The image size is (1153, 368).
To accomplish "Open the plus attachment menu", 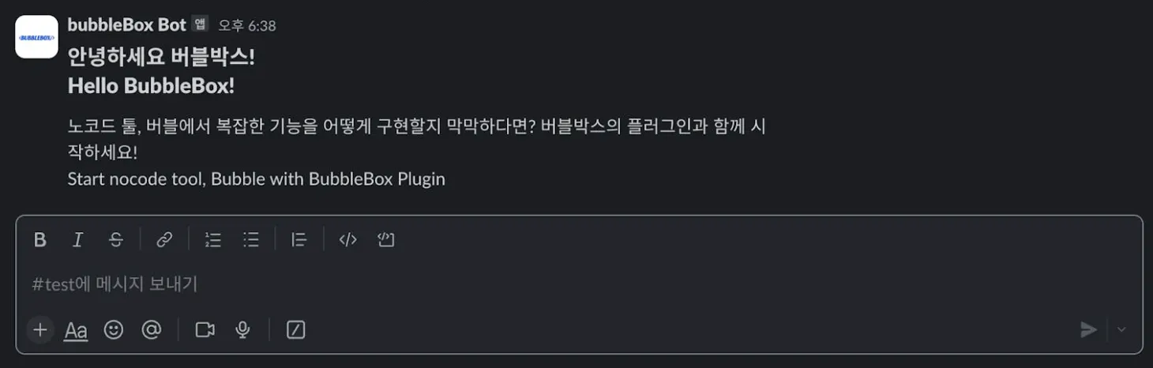I will pos(40,330).
